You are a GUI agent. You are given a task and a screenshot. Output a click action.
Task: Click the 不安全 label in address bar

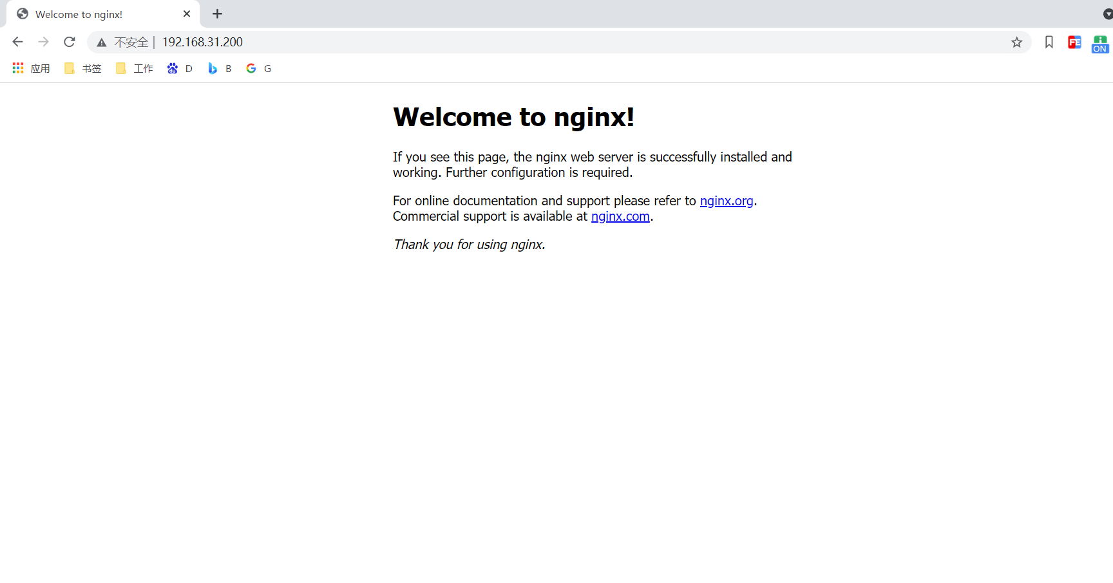tap(131, 42)
